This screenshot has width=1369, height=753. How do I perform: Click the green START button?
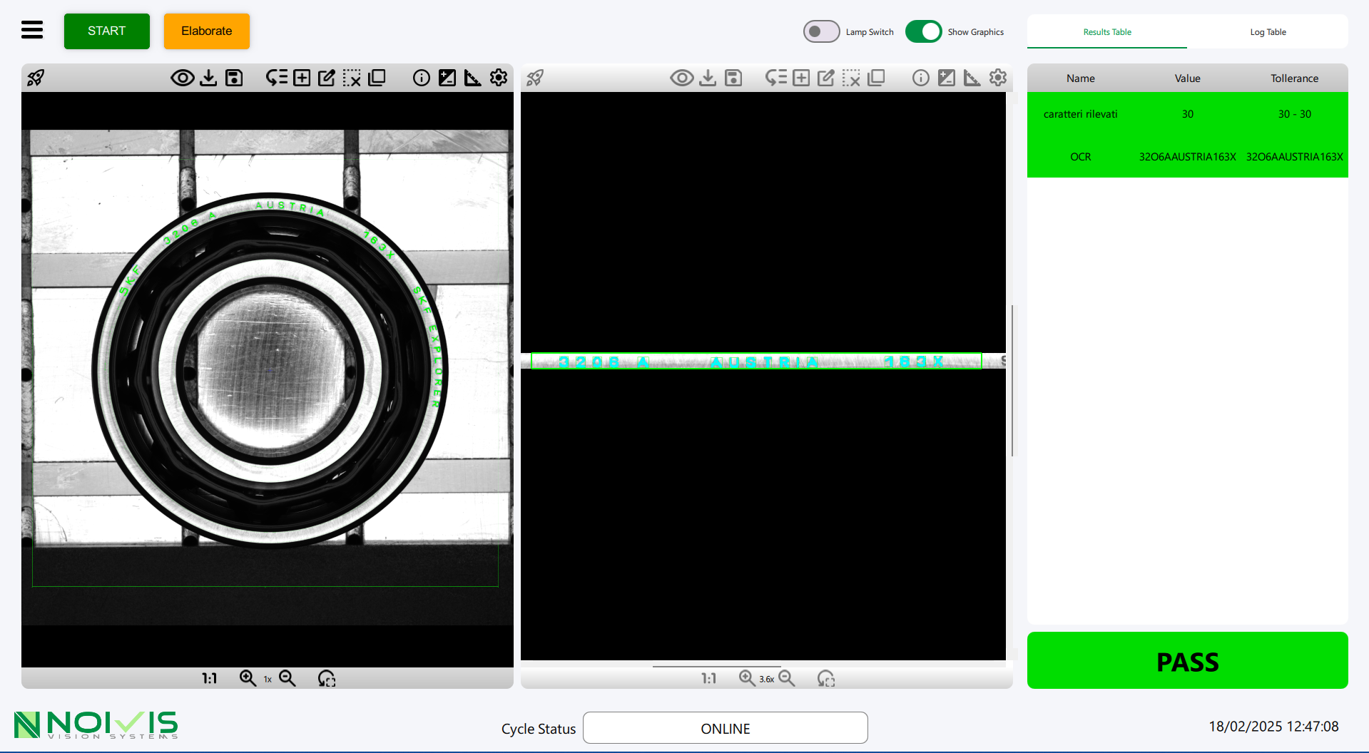pyautogui.click(x=107, y=31)
